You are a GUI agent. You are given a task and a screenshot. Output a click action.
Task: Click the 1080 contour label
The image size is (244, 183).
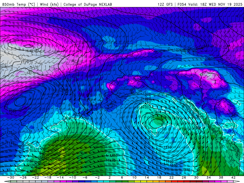click(x=13, y=111)
